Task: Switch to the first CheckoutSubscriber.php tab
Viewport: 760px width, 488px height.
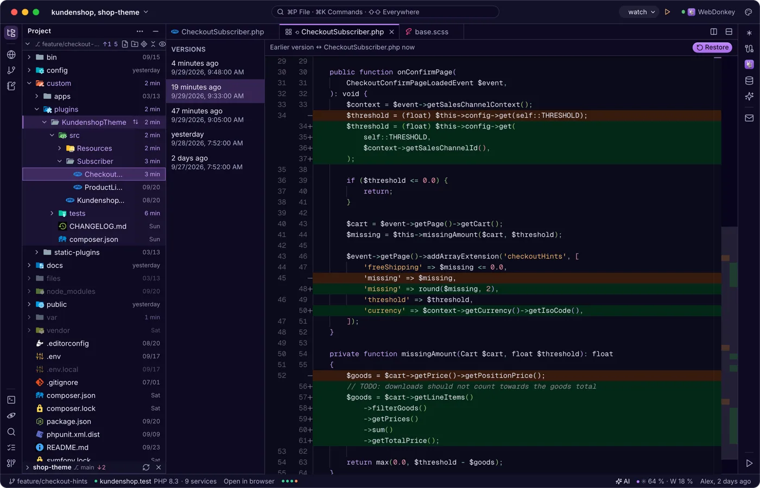Action: [x=223, y=32]
